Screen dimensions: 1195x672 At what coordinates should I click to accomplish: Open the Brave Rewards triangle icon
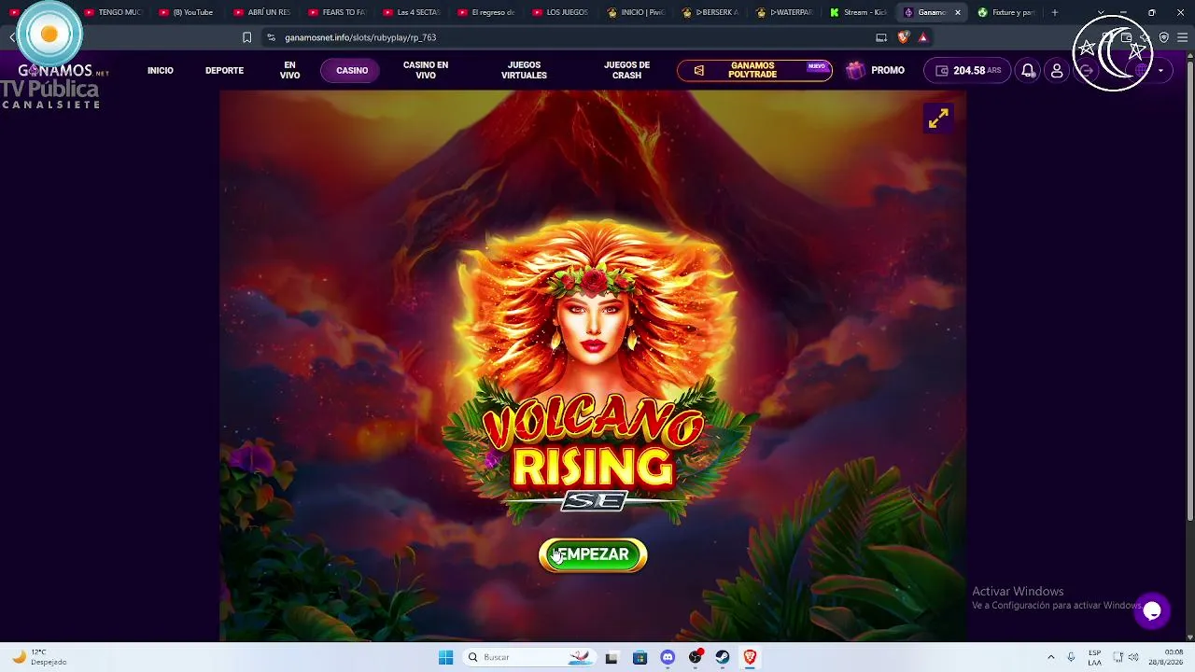click(x=923, y=37)
